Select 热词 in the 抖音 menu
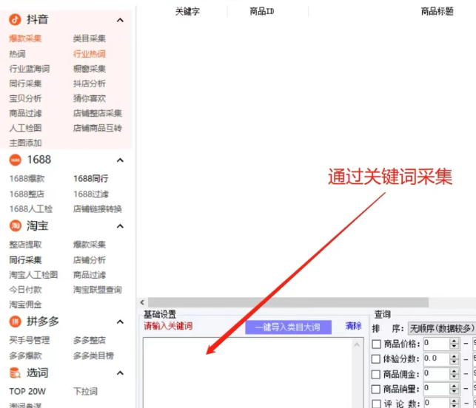476x408 pixels. pos(17,54)
